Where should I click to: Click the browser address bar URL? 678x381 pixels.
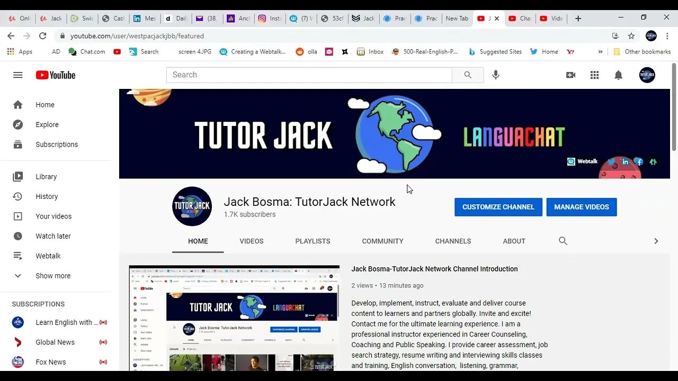(137, 36)
